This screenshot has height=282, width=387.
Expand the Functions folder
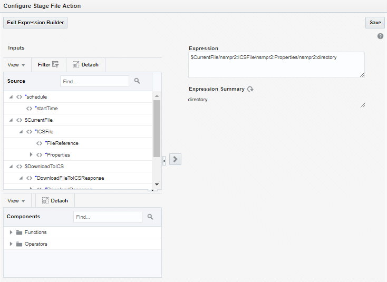click(x=11, y=232)
